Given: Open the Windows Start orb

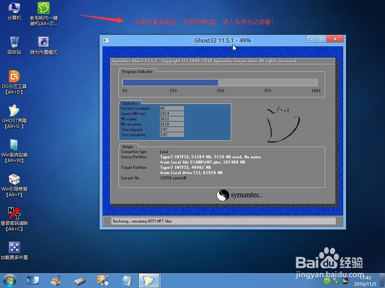Looking at the screenshot, I should pos(10,281).
